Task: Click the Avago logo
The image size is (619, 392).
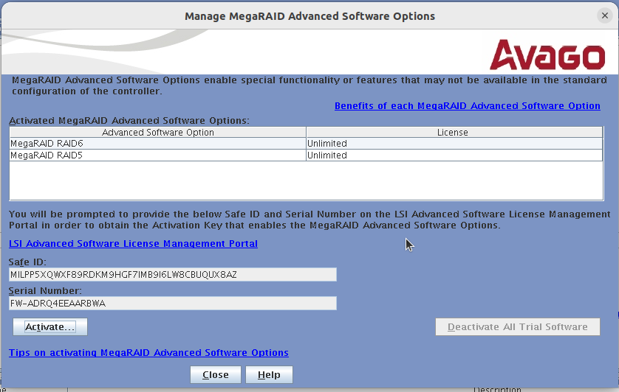Action: tap(547, 55)
